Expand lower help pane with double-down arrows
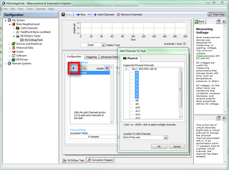This screenshot has height=170, width=229. [x=224, y=118]
